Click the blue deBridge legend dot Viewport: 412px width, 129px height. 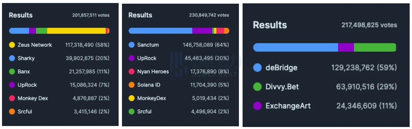[x=257, y=68]
